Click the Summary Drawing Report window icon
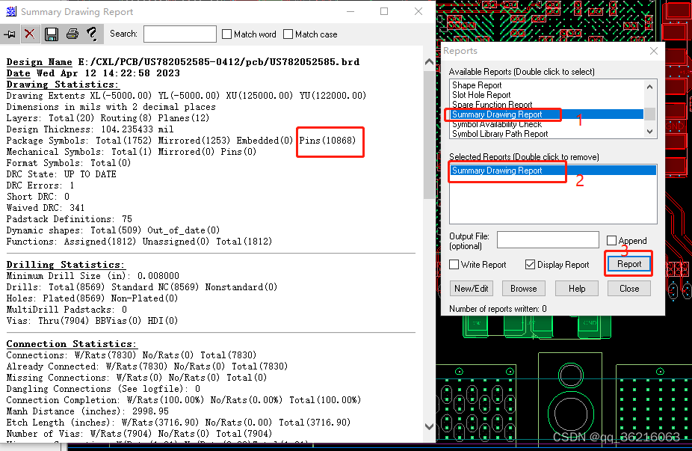Viewport: 692px width, 451px height. [10, 12]
